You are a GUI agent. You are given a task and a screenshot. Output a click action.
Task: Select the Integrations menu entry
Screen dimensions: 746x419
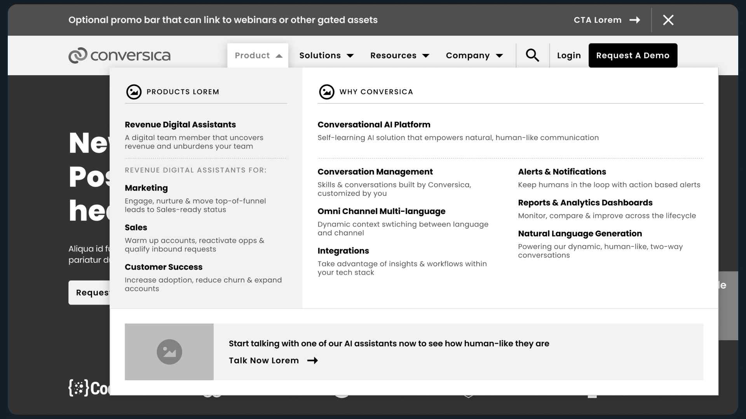[x=343, y=251]
